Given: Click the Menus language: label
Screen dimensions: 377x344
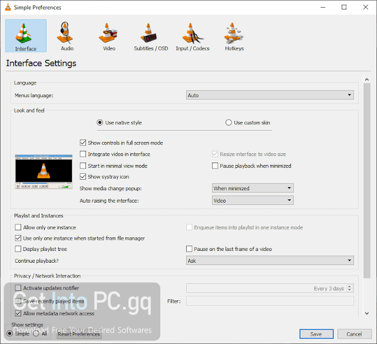Looking at the screenshot, I should (x=34, y=95).
